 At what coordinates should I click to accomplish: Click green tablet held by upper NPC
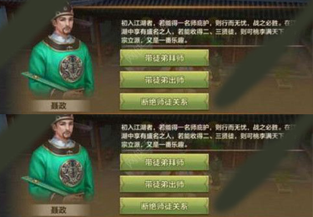(x=44, y=81)
